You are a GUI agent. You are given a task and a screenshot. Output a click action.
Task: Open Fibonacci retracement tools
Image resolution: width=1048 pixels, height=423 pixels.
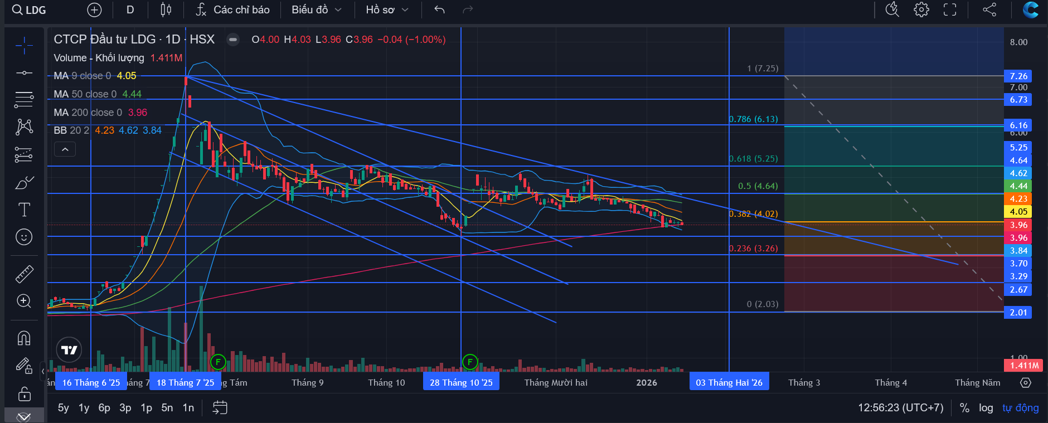click(x=24, y=100)
